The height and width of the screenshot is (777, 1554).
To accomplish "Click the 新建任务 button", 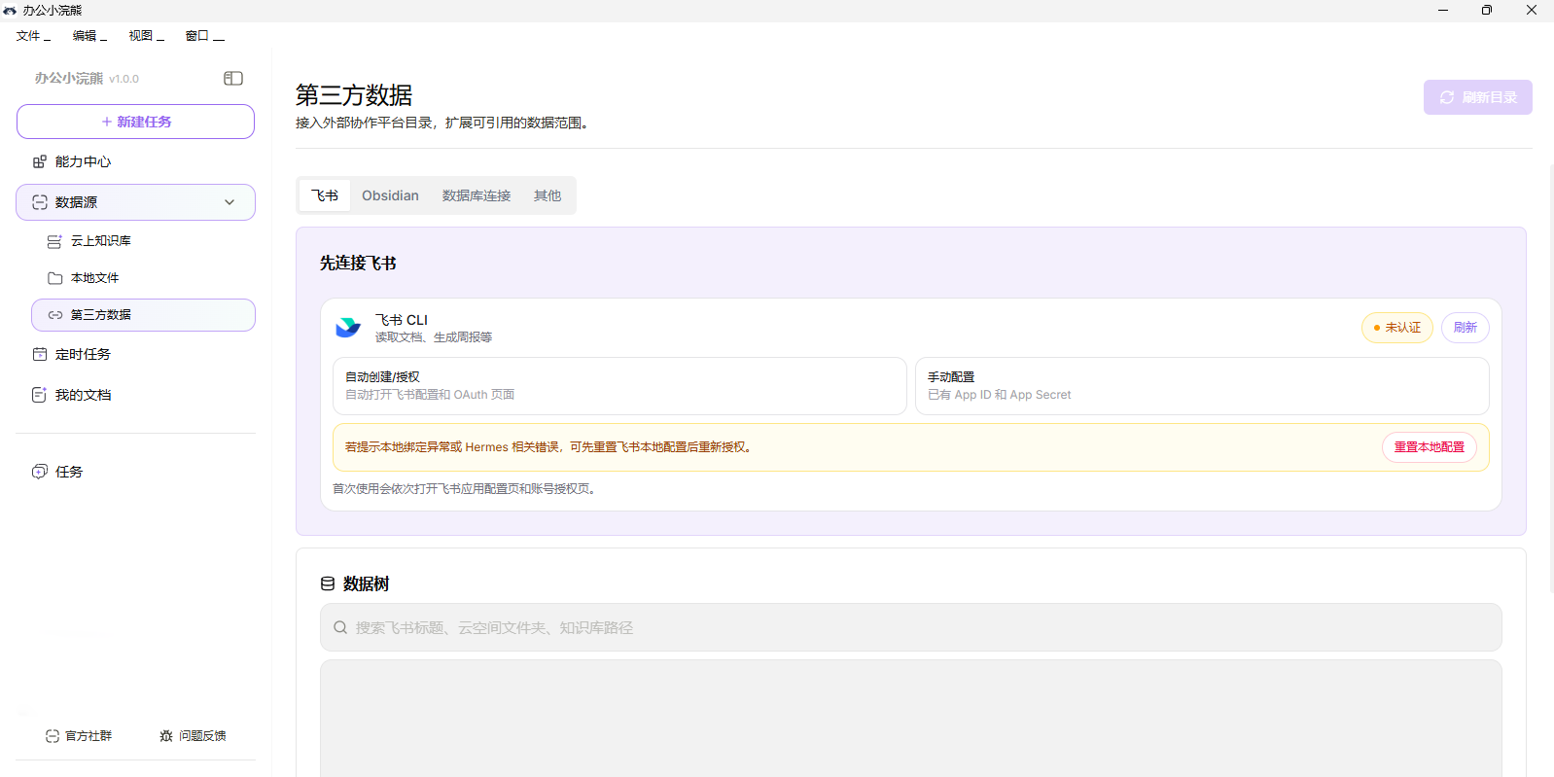I will [x=135, y=122].
